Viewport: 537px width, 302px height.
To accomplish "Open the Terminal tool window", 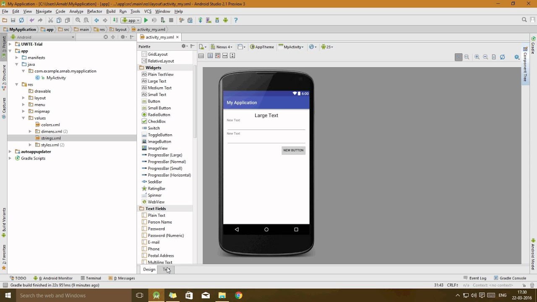I will pos(91,278).
